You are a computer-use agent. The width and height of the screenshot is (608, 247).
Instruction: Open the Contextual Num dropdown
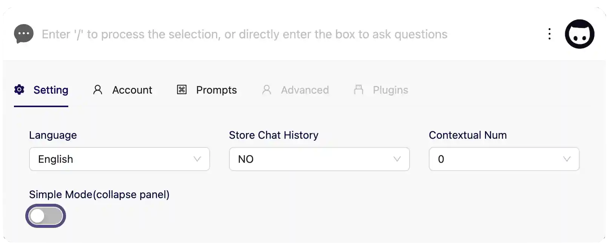[504, 159]
